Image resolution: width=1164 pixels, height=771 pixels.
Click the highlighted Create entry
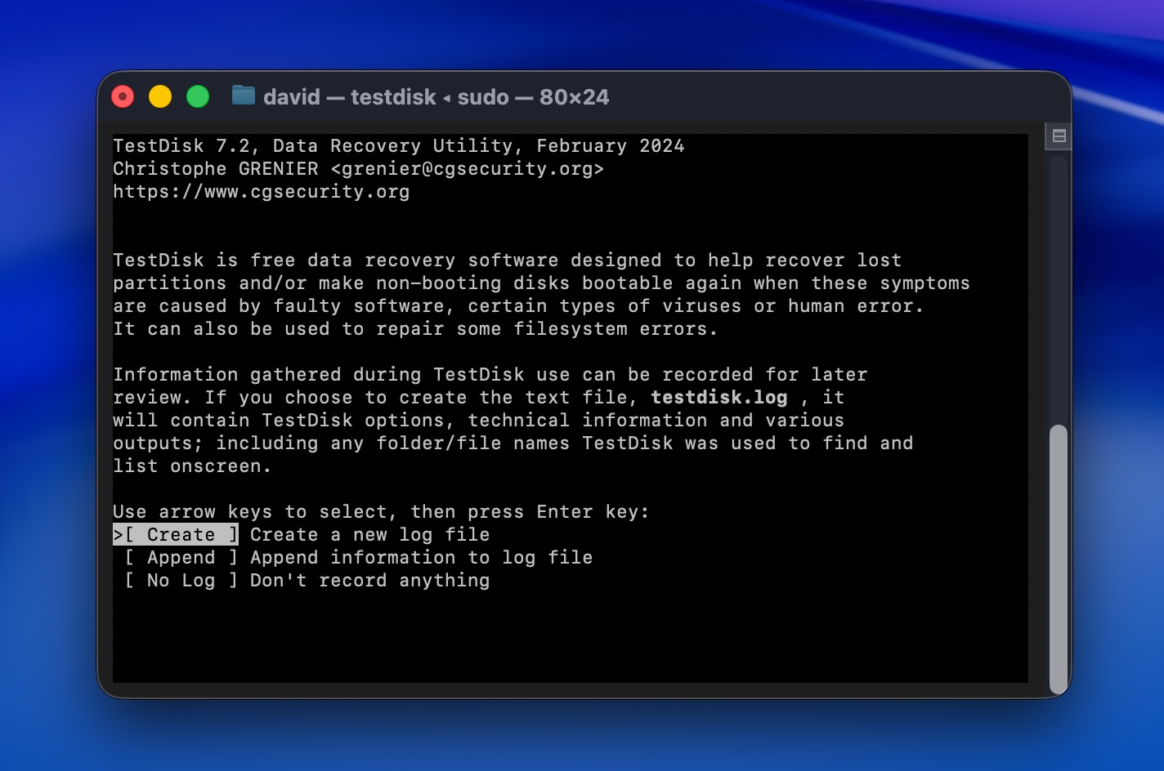click(x=176, y=534)
